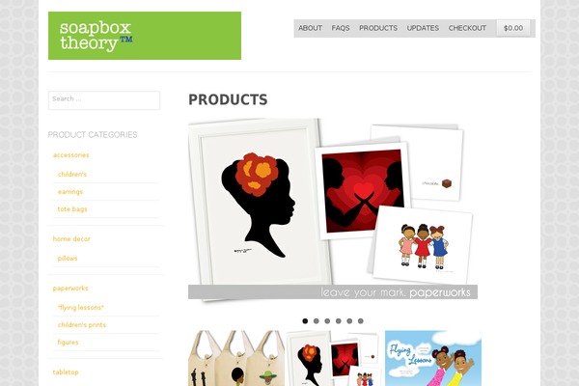Open the PRODUCTS menu item
The width and height of the screenshot is (579, 386).
coord(378,28)
